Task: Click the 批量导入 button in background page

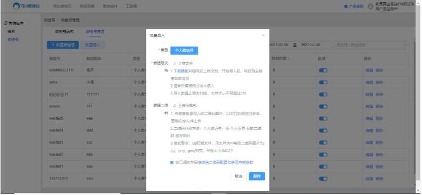Action: click(x=93, y=45)
